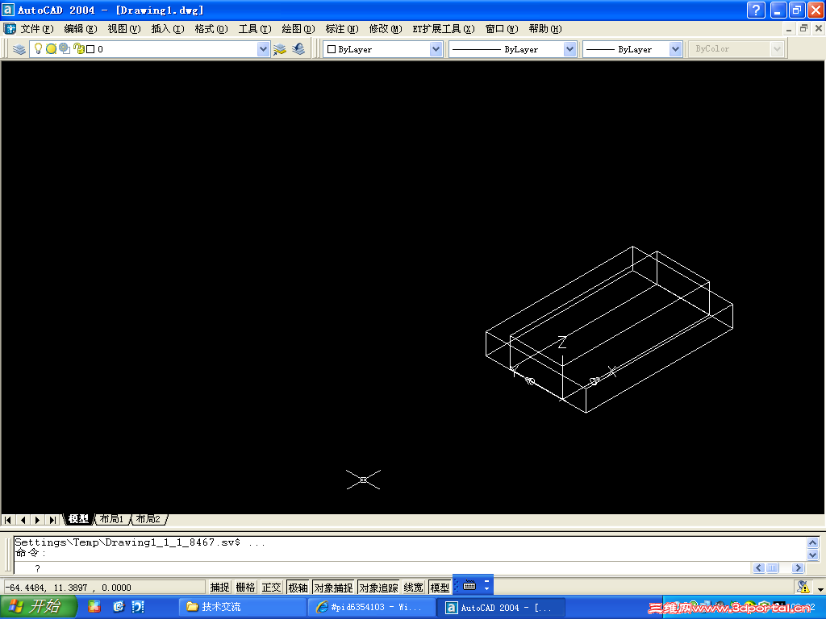This screenshot has height=619, width=826.
Task: Click the status bar communication center warning icon
Action: (803, 587)
